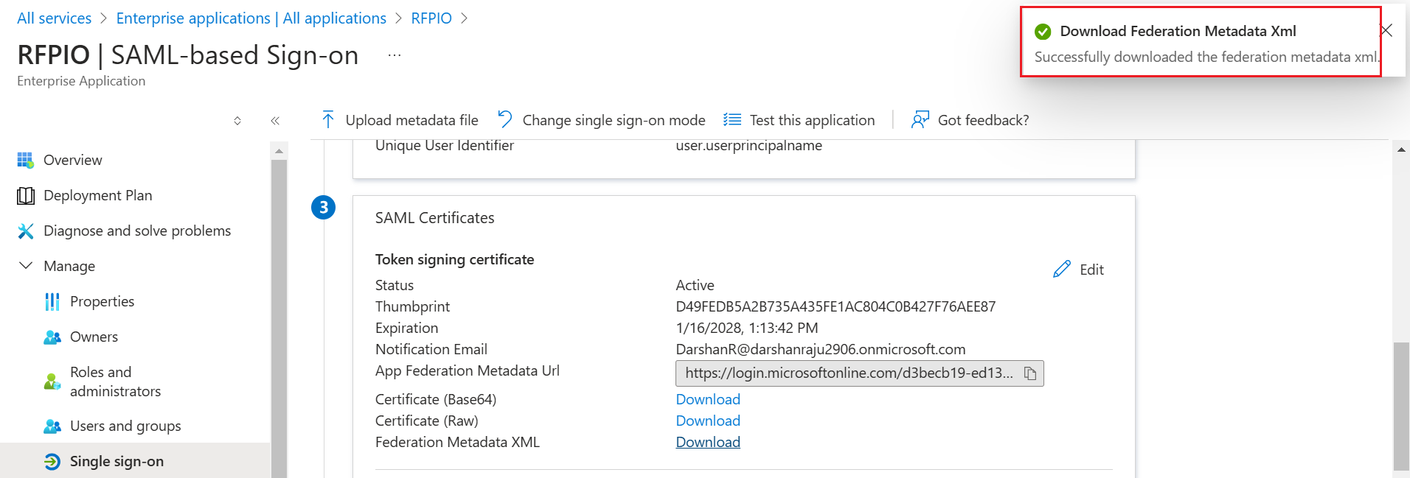This screenshot has width=1410, height=478.
Task: Collapse the Manage section
Action: 26,266
